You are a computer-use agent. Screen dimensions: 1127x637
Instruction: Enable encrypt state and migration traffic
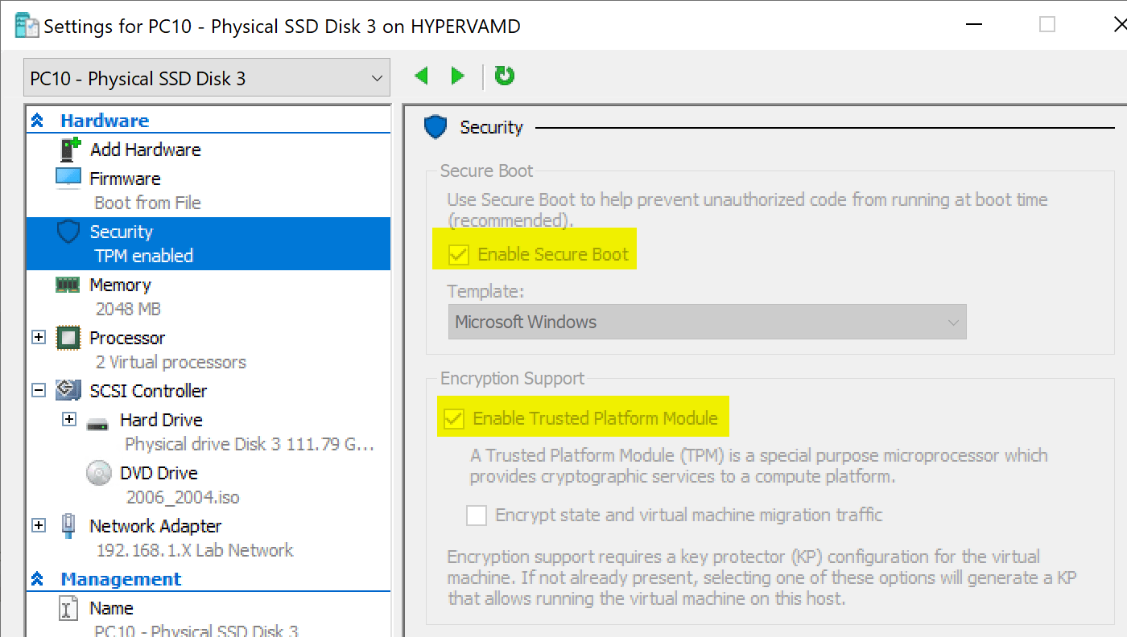[477, 516]
